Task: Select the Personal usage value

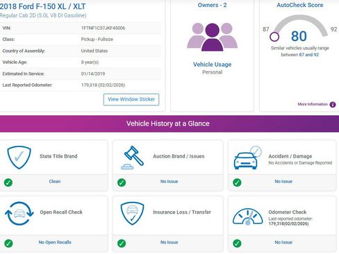Action: (212, 72)
